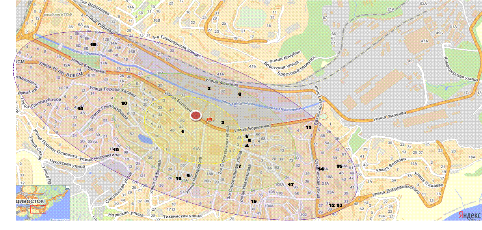Select bold marker number 3
Screen dimensions: 482x230
coord(209,89)
